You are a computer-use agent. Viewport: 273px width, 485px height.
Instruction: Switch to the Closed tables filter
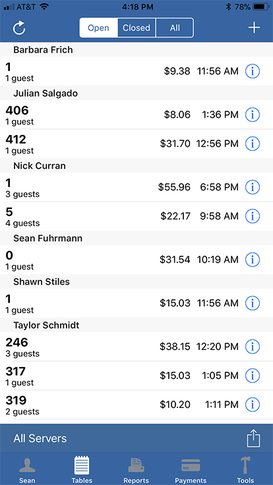[x=136, y=28]
